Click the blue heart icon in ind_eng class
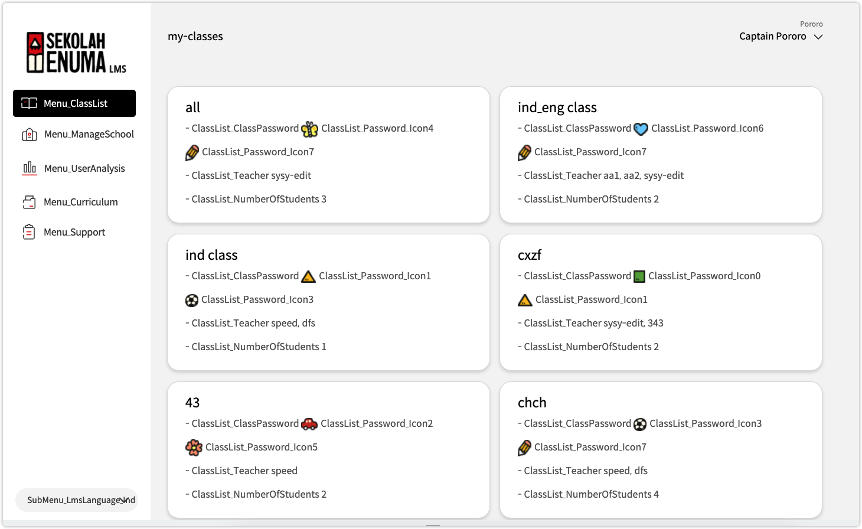The width and height of the screenshot is (862, 529). click(641, 129)
